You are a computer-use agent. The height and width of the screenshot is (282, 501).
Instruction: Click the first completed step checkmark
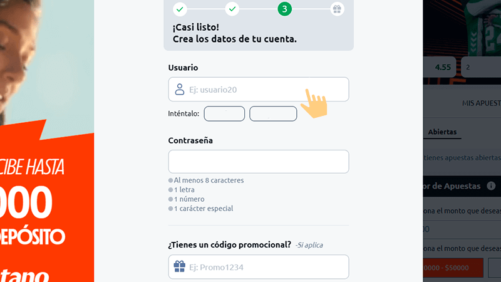click(x=180, y=9)
